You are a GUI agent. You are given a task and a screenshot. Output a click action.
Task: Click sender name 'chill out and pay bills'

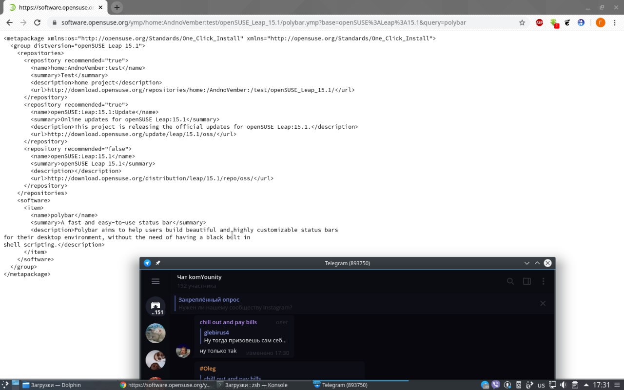tap(228, 322)
